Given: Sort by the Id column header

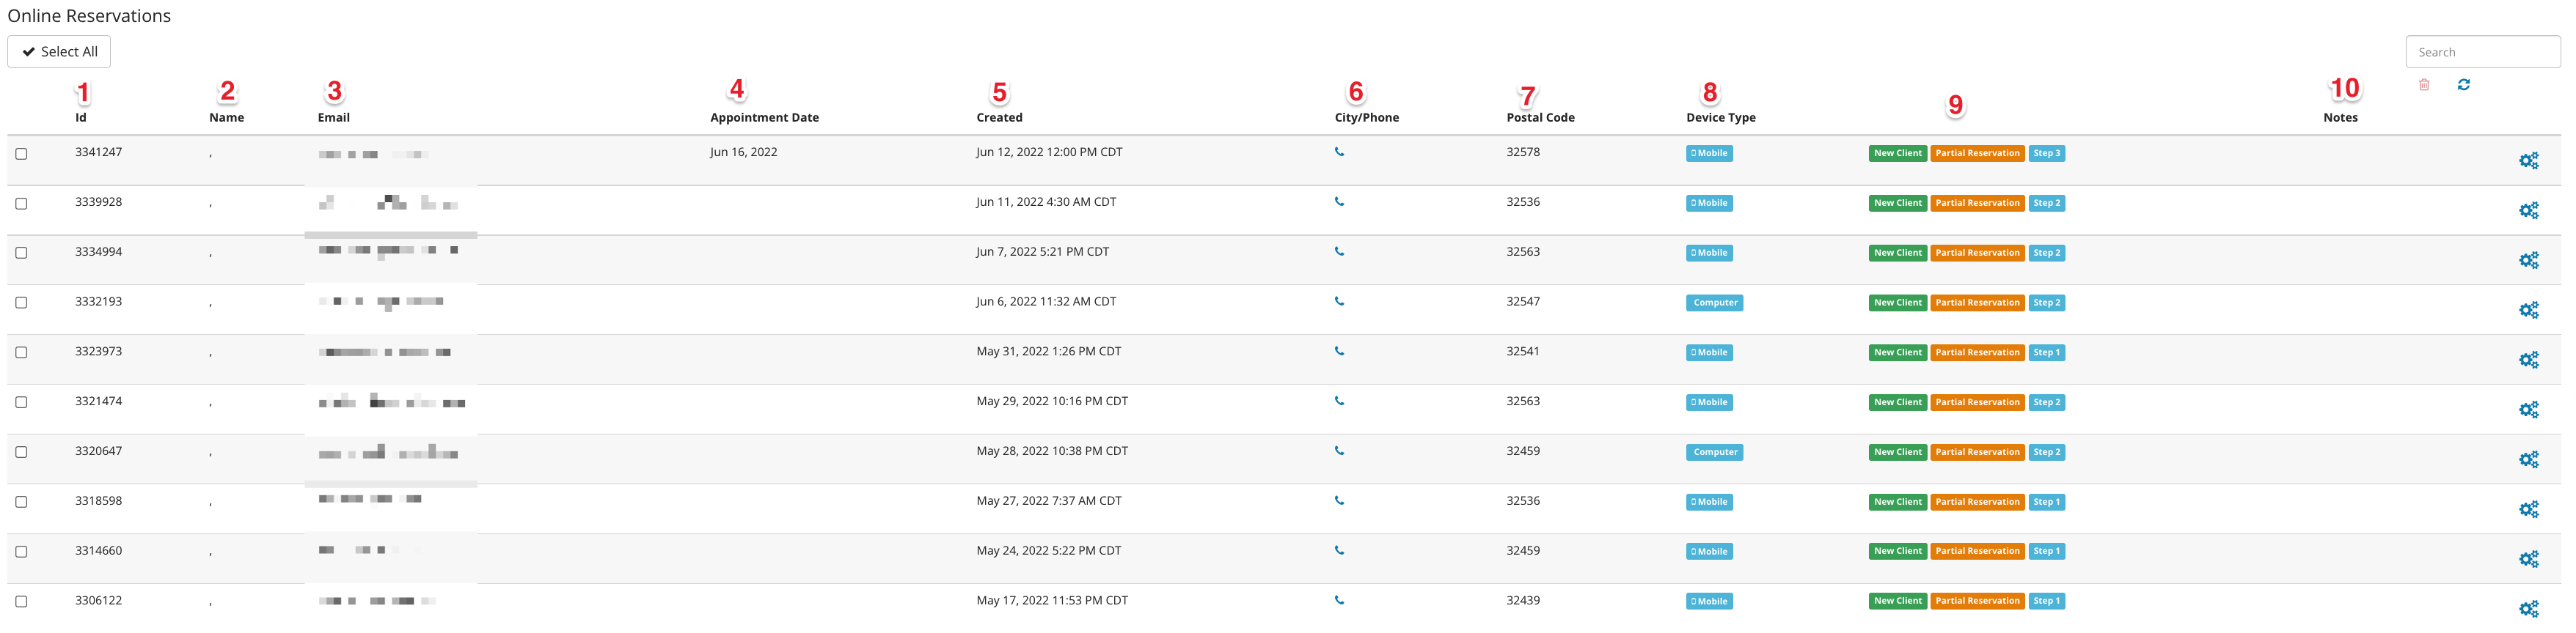Looking at the screenshot, I should click(x=81, y=118).
